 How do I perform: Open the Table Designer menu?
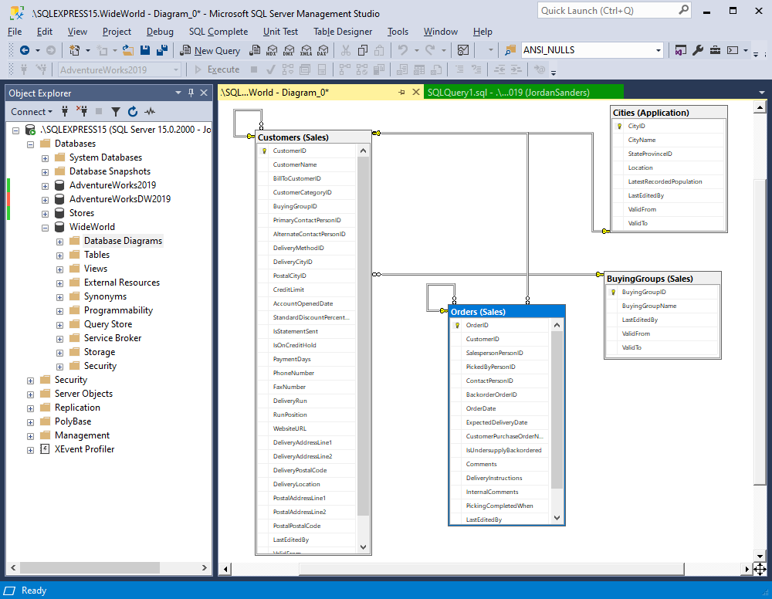[343, 32]
